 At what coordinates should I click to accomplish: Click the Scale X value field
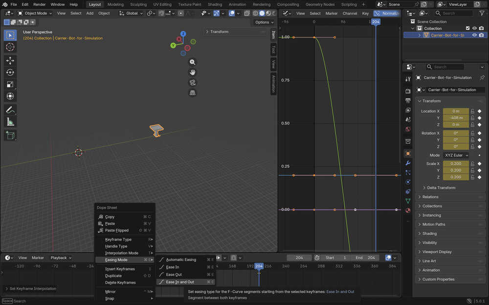[x=456, y=164]
